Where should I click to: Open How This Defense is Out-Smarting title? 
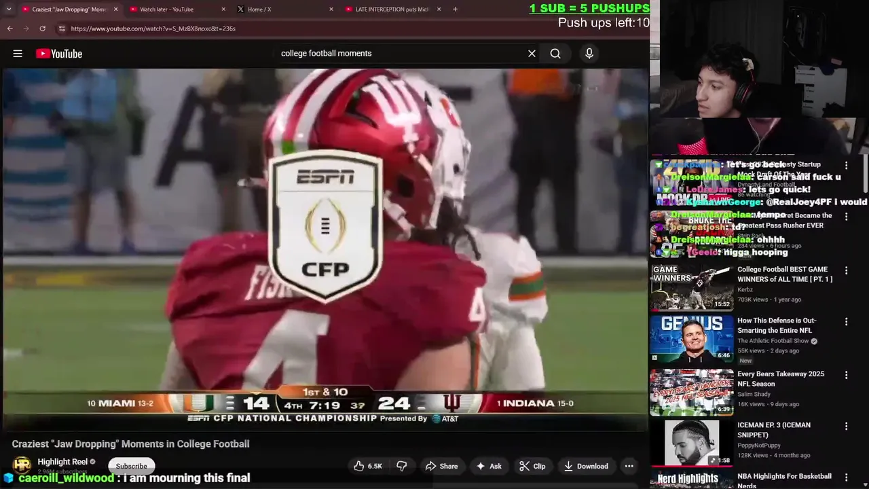tap(777, 325)
